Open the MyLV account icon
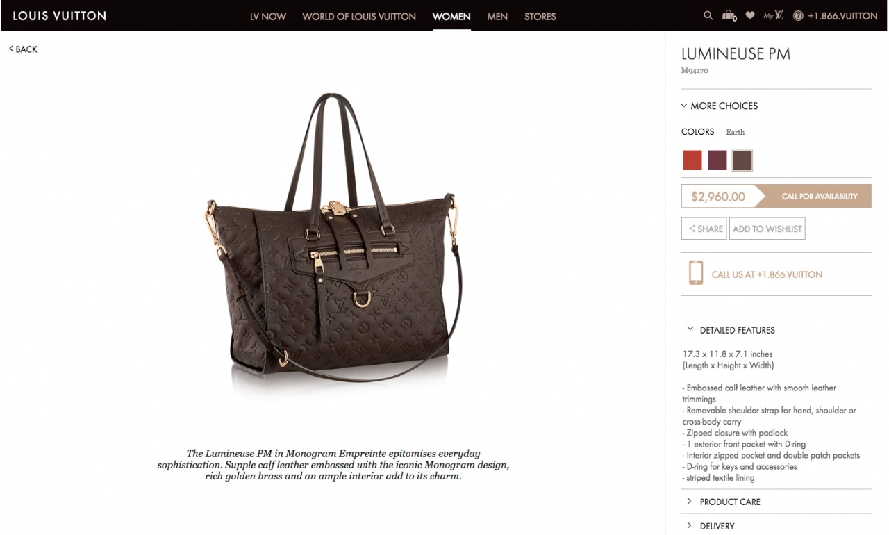This screenshot has width=889, height=535. tap(774, 15)
